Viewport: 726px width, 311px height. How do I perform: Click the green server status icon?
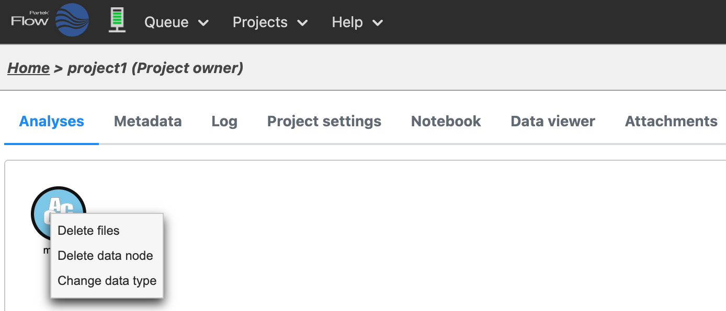(x=117, y=21)
